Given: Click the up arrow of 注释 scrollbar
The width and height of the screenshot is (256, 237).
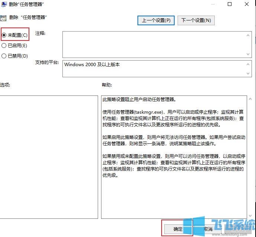Looking at the screenshot, I should (248, 35).
